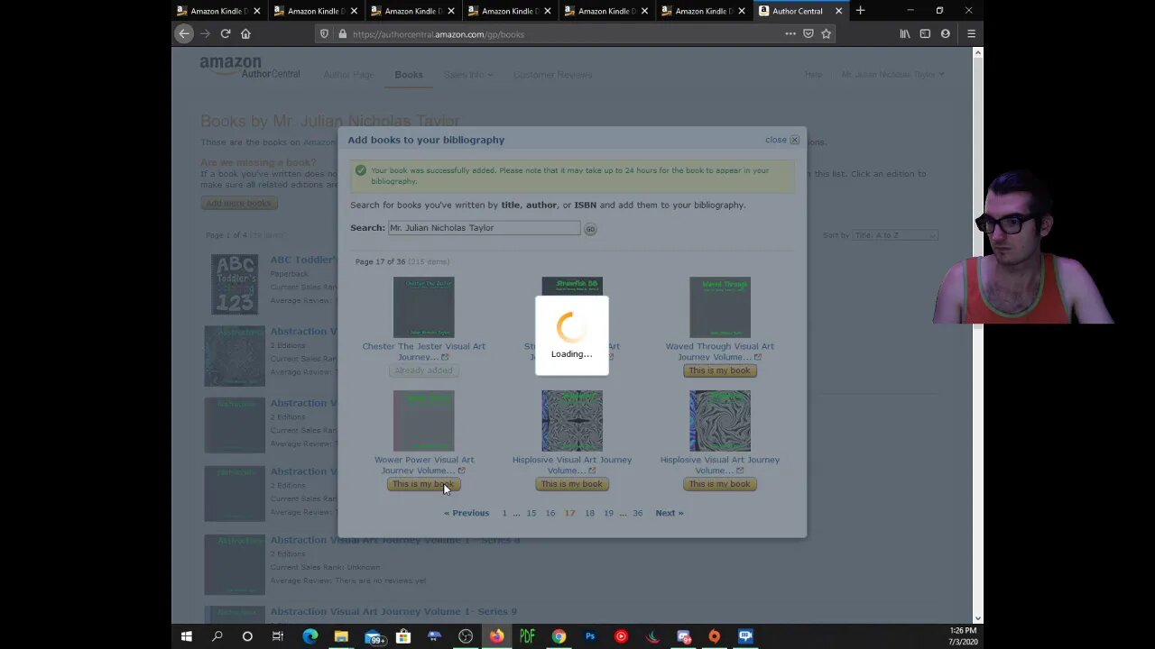Open Waved Through Visual Art Journey title
The width and height of the screenshot is (1155, 649).
click(x=719, y=352)
